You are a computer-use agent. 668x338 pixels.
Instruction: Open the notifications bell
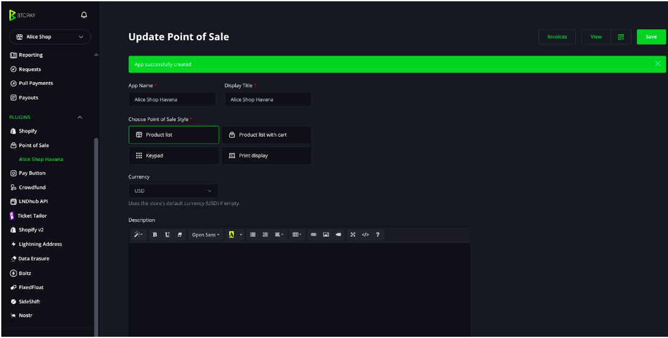click(x=84, y=15)
